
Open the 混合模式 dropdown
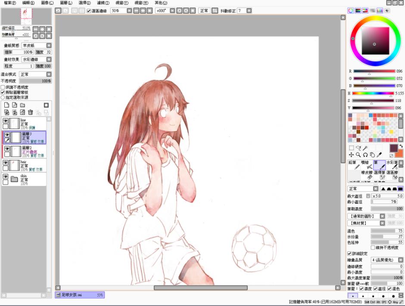tap(49, 74)
